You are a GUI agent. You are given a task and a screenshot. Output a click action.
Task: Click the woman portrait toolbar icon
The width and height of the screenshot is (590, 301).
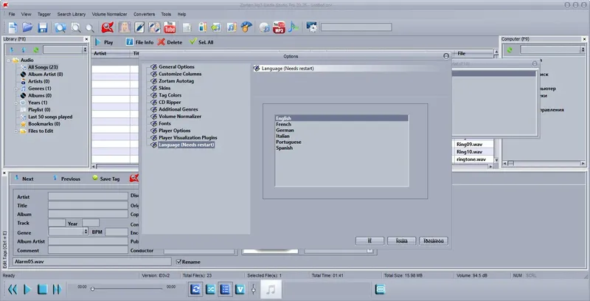(125, 27)
